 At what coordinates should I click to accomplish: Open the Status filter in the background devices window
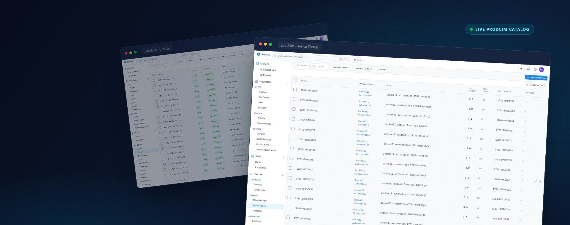[181, 62]
